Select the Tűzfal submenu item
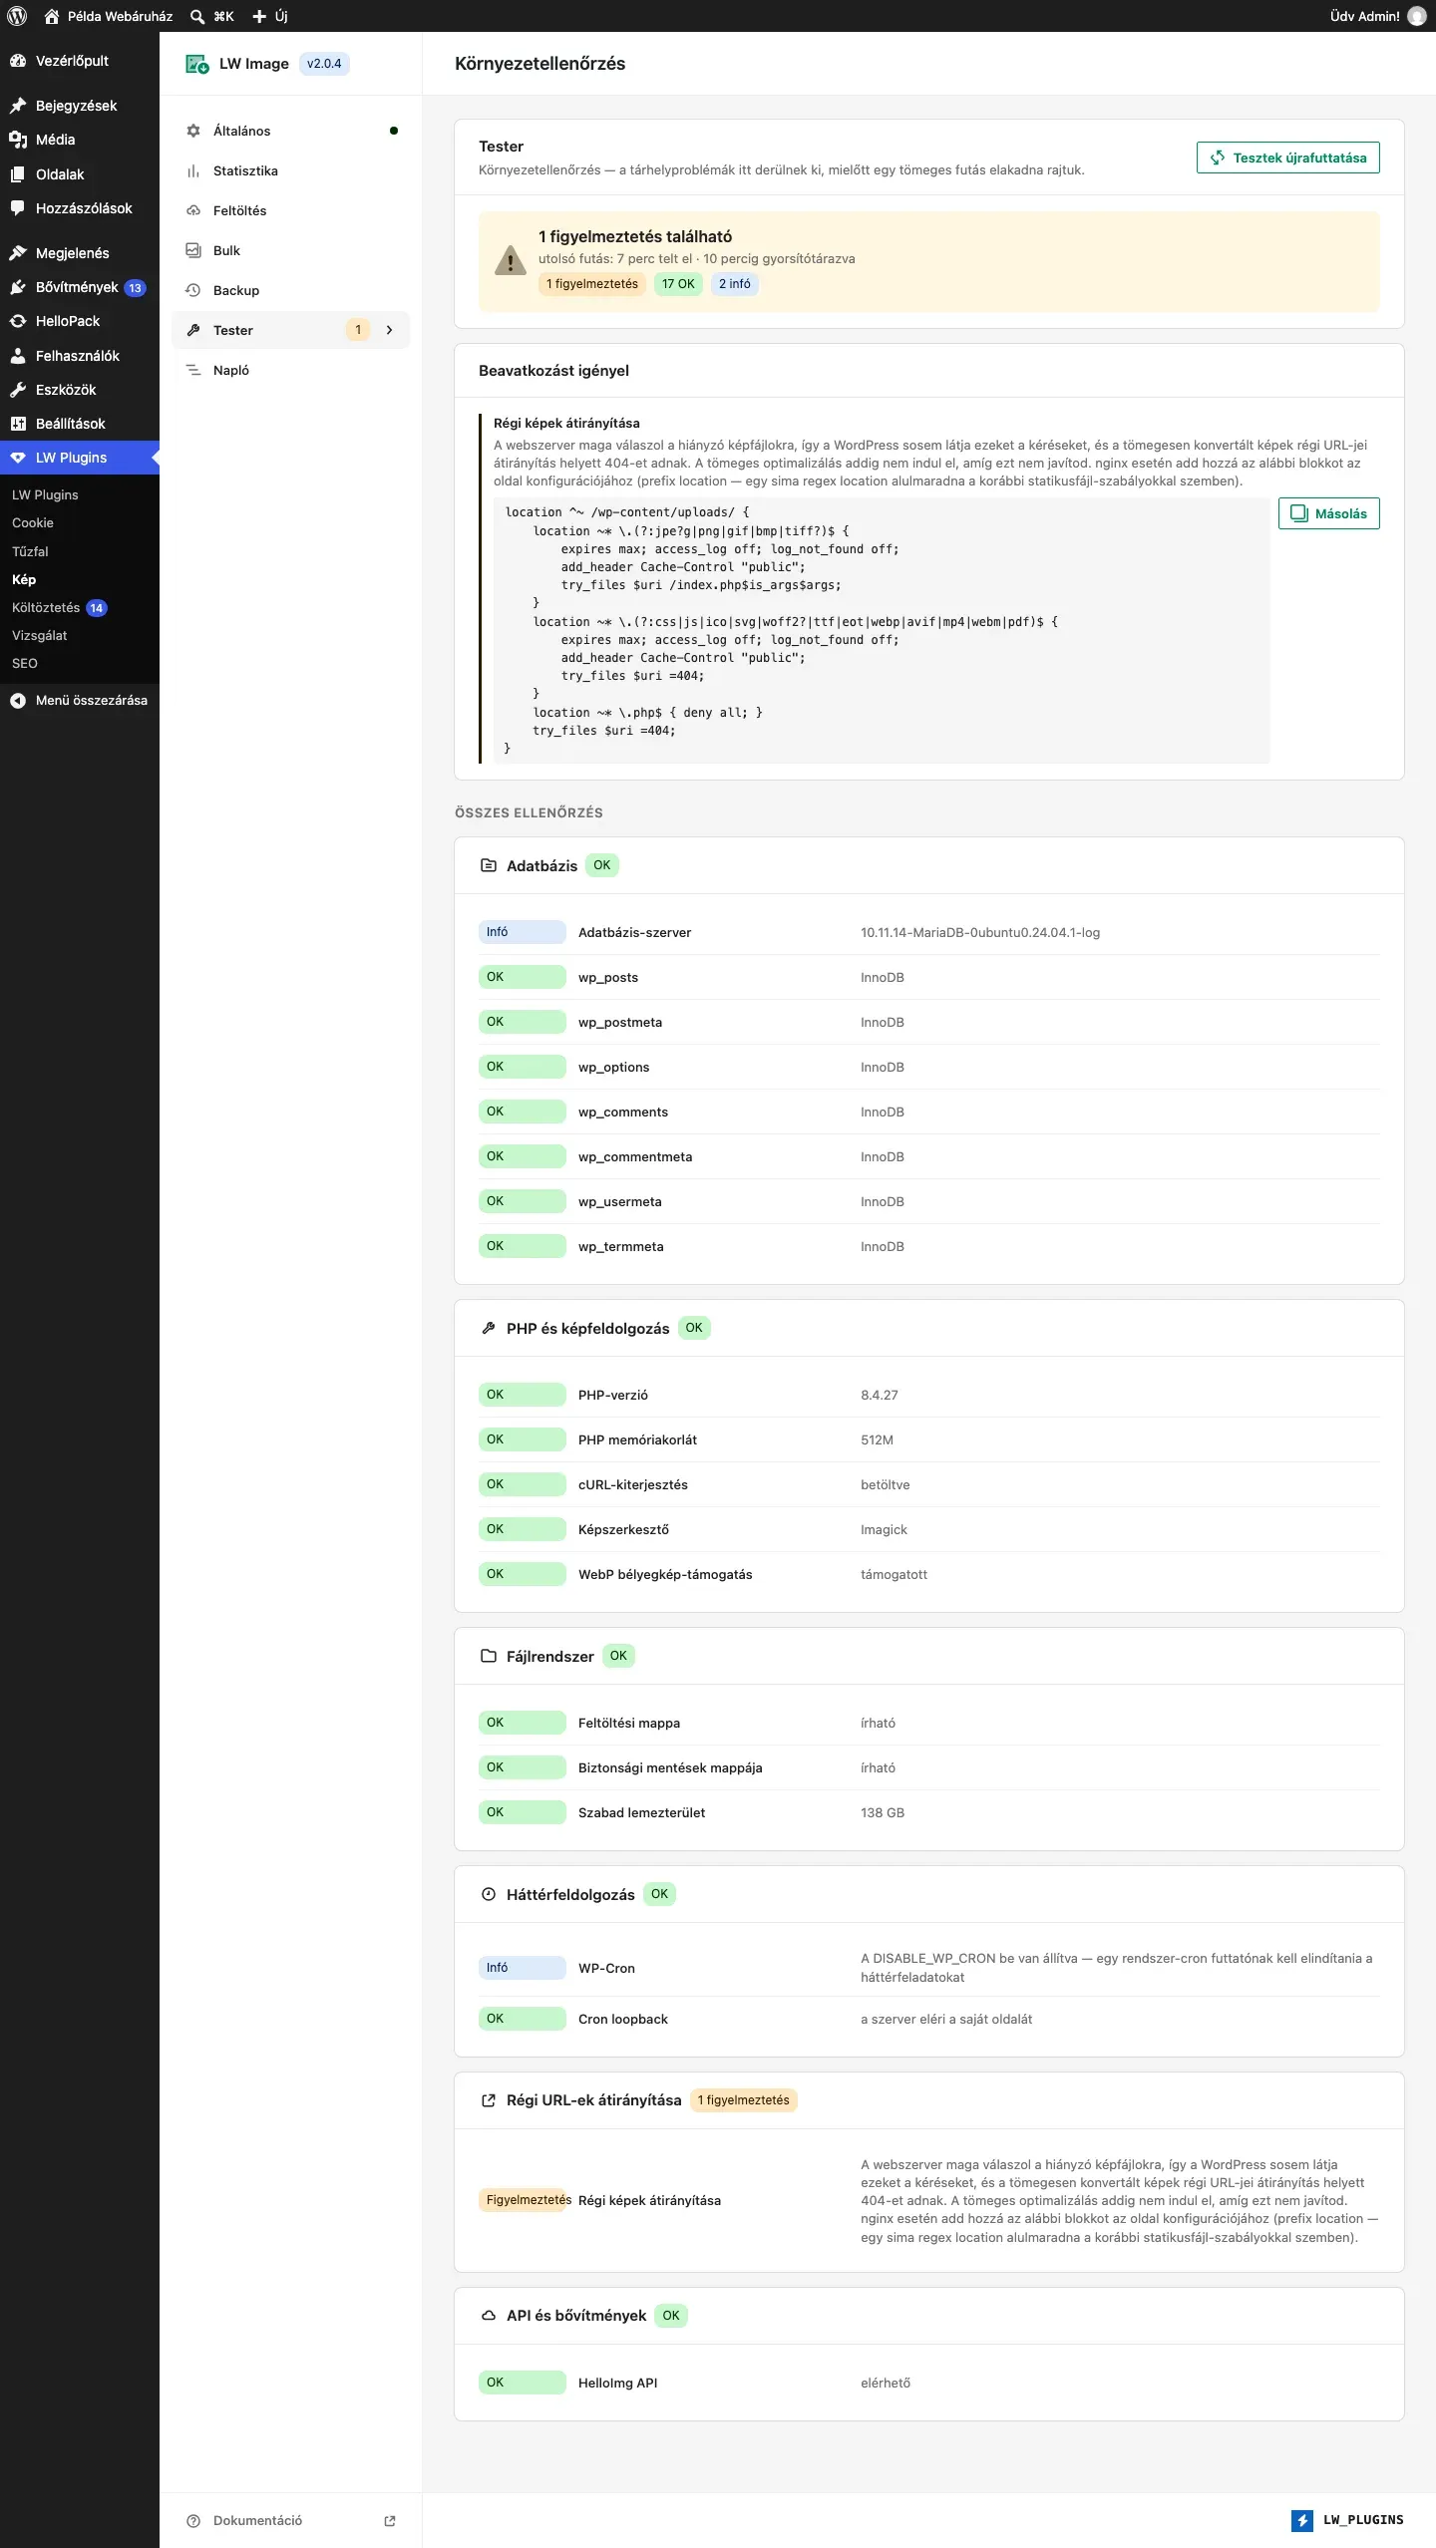This screenshot has width=1436, height=2548. coord(30,551)
